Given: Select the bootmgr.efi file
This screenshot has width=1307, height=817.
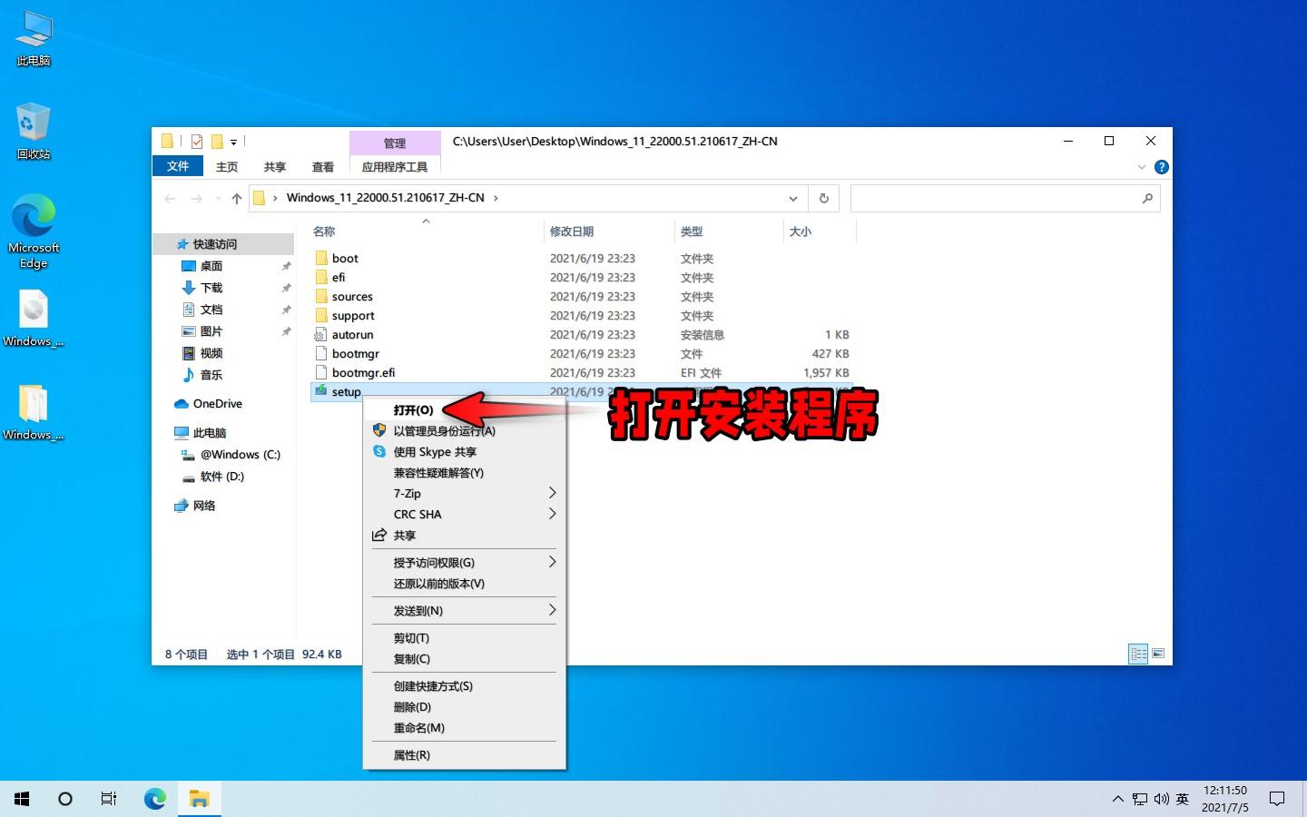Looking at the screenshot, I should [x=363, y=373].
